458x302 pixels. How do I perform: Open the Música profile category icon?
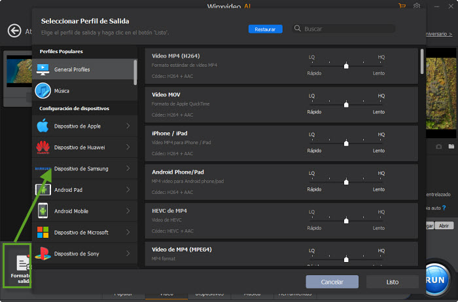pyautogui.click(x=43, y=90)
